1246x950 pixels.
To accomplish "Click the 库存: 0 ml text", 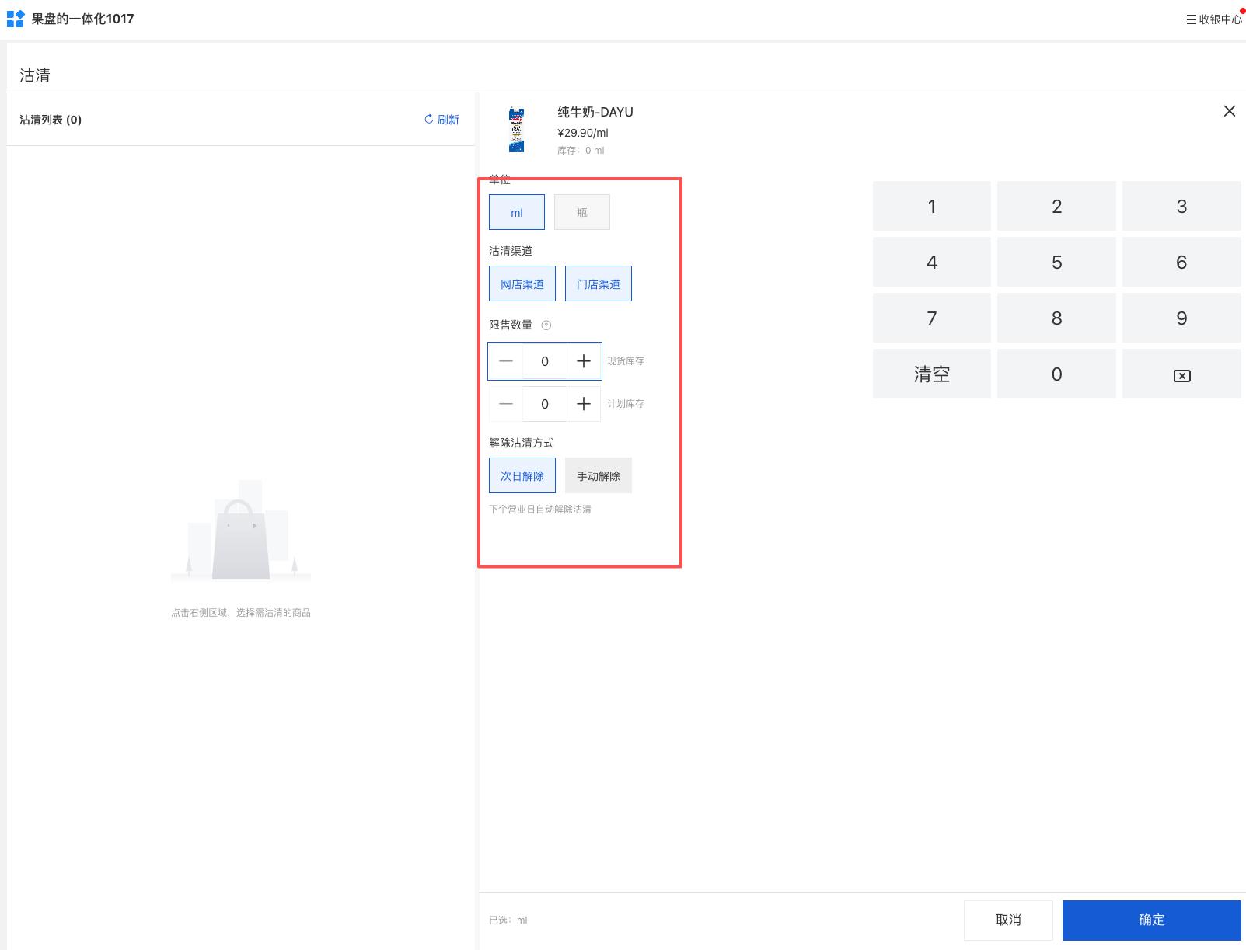I will (x=581, y=151).
